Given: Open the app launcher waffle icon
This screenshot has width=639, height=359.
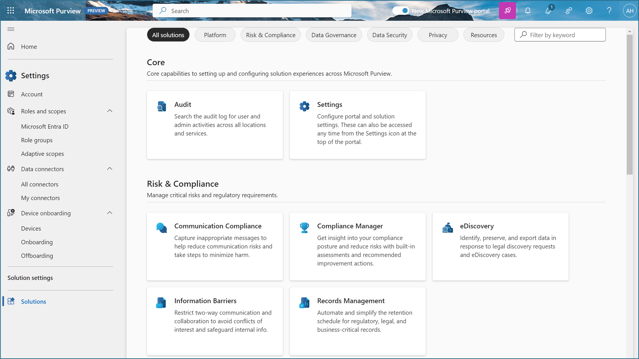Looking at the screenshot, I should click(11, 11).
